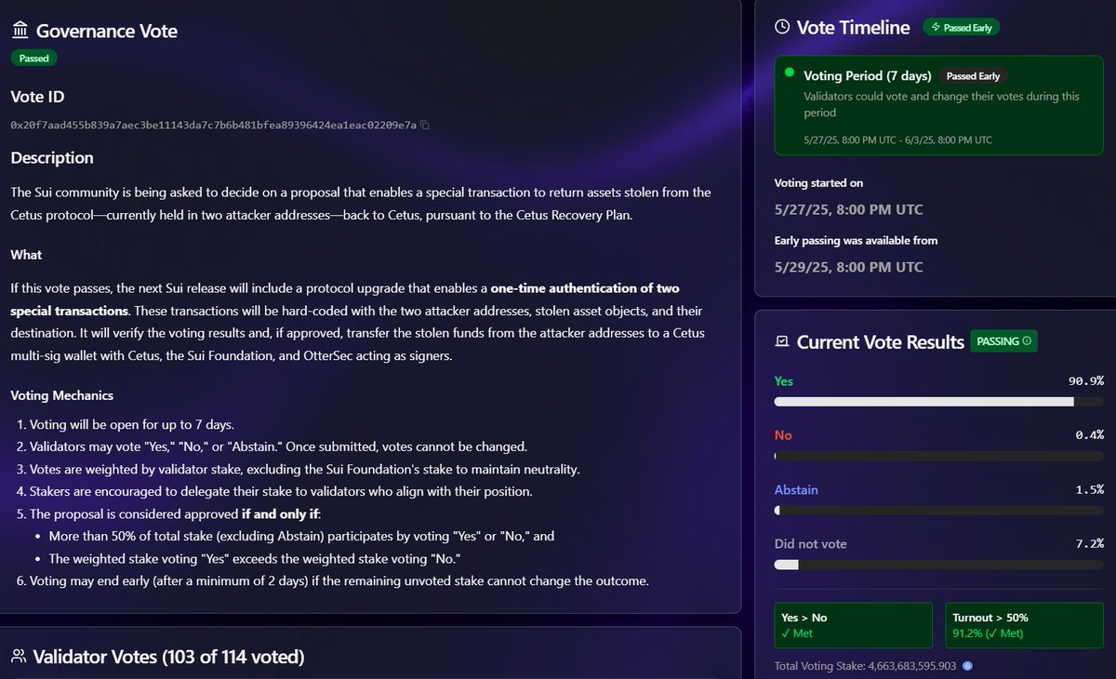Select the Turnout > 50% Met box
The width and height of the screenshot is (1116, 679).
1025,625
